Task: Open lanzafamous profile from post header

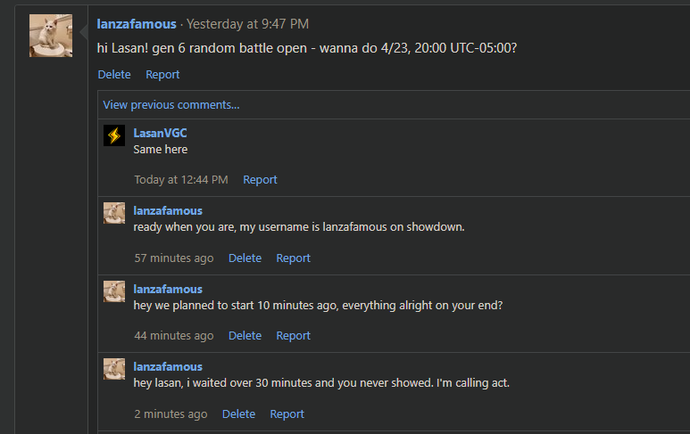Action: pyautogui.click(x=137, y=24)
